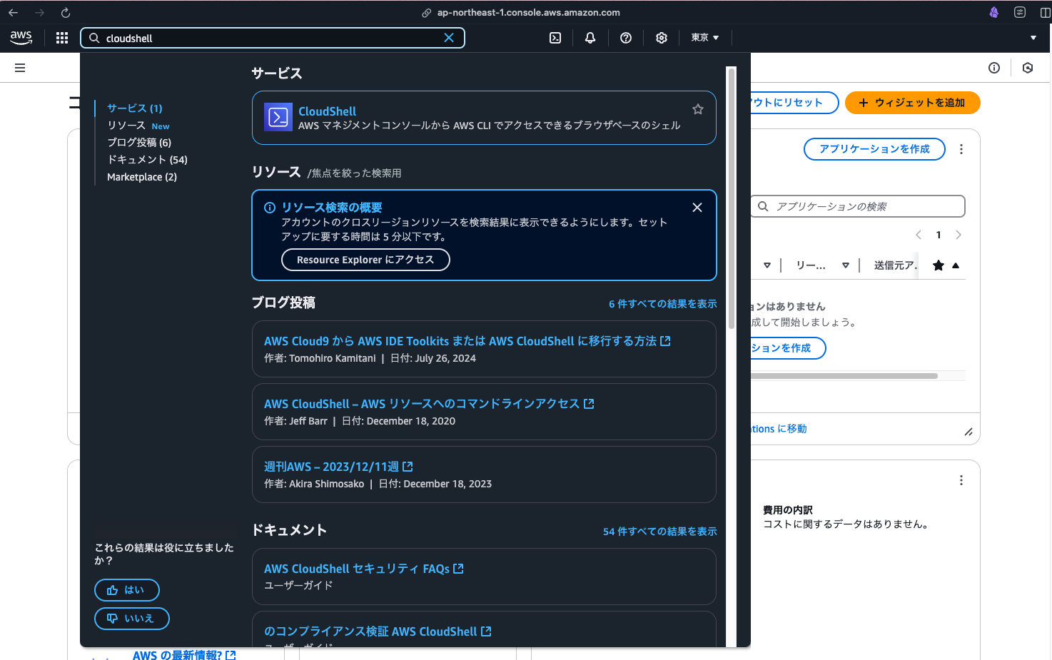Launch CloudShell from the top bar terminal icon
1052x660 pixels.
(x=555, y=38)
